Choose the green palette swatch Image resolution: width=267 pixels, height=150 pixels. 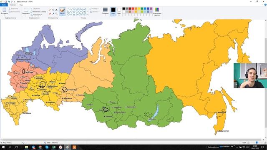pyautogui.click(x=142, y=8)
